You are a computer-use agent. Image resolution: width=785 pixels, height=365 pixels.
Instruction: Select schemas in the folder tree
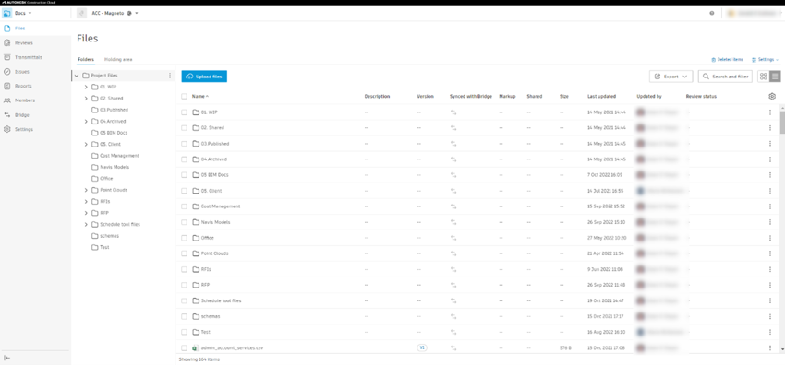tap(109, 236)
